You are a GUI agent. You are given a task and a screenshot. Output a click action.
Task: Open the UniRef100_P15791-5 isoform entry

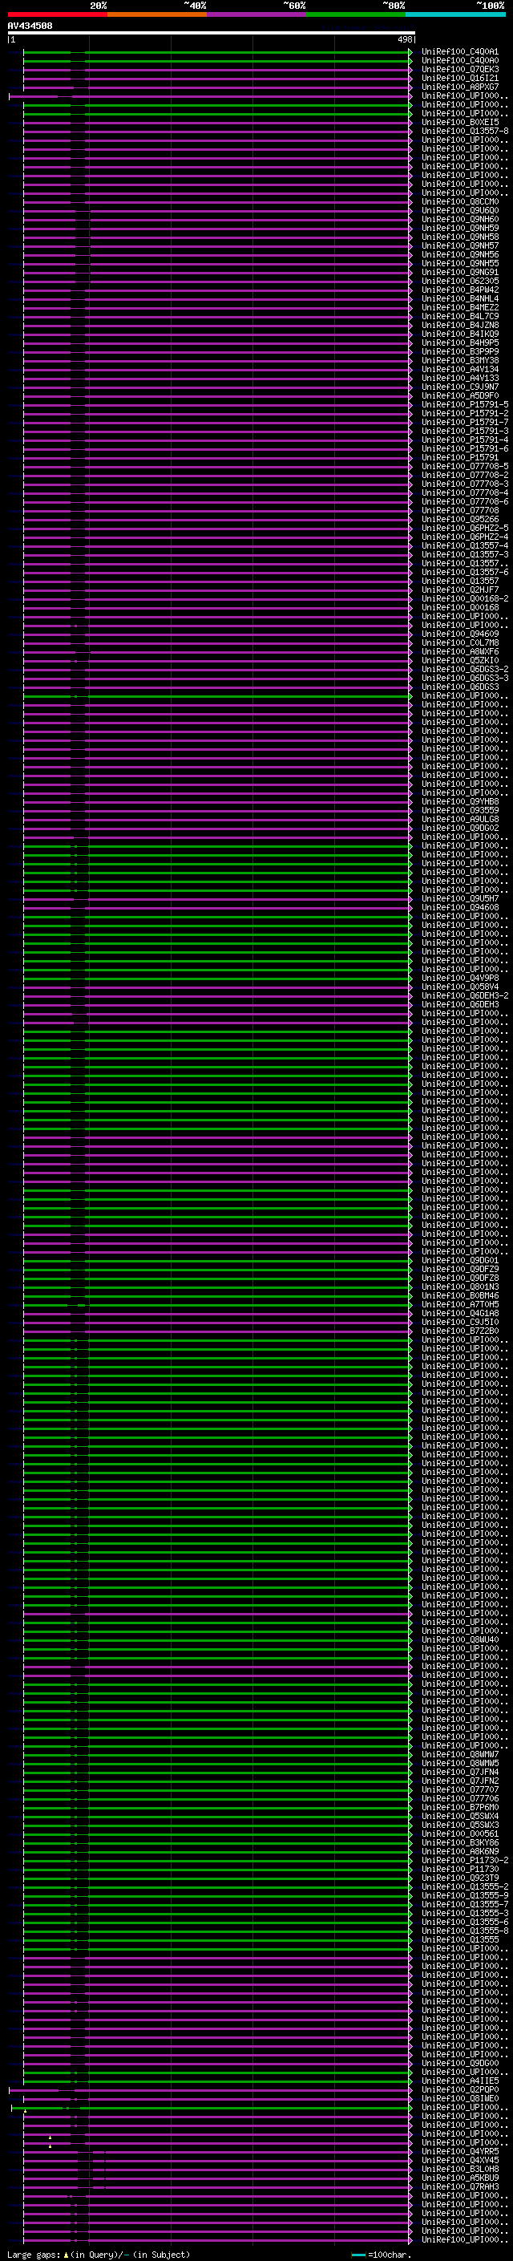click(x=465, y=404)
